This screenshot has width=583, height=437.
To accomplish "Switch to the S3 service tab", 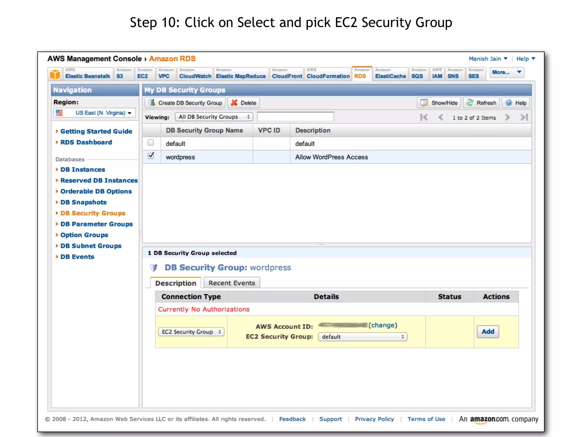I will point(124,74).
